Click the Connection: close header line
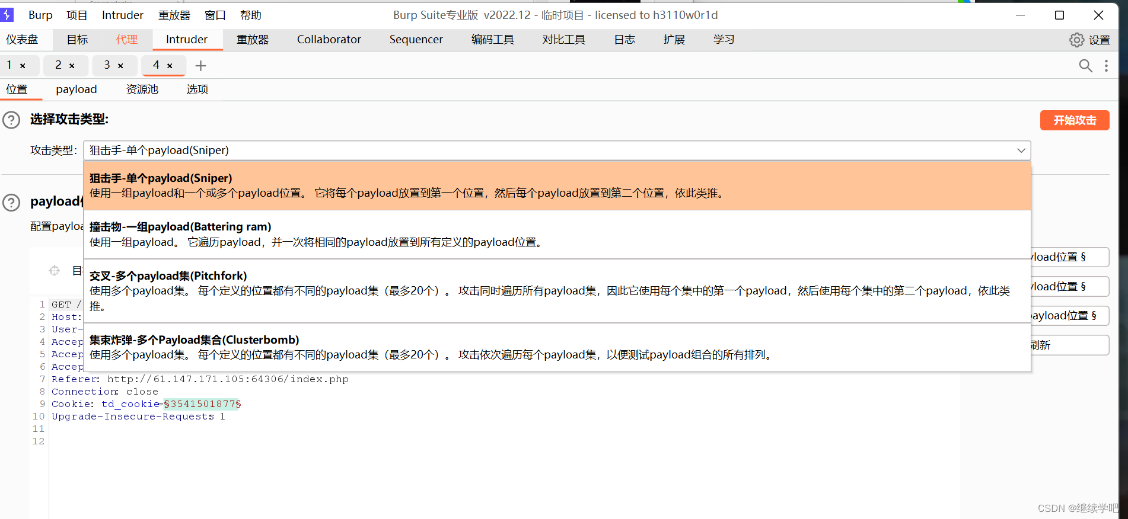 [105, 392]
